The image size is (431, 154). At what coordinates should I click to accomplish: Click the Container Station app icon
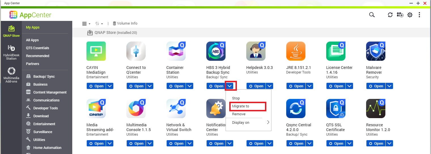coord(176,51)
